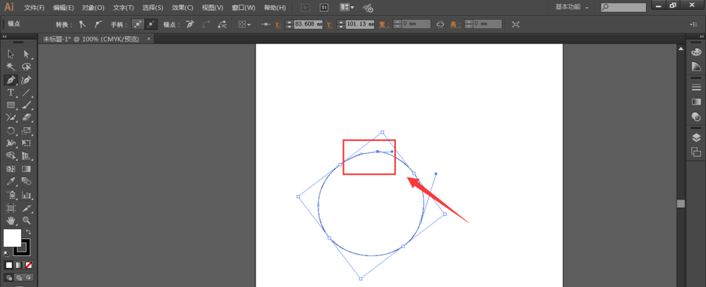The height and width of the screenshot is (287, 706).
Task: Open Adobe Stock via St icon
Action: tap(324, 8)
